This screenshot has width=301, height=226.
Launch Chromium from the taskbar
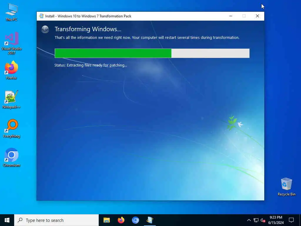click(x=135, y=220)
